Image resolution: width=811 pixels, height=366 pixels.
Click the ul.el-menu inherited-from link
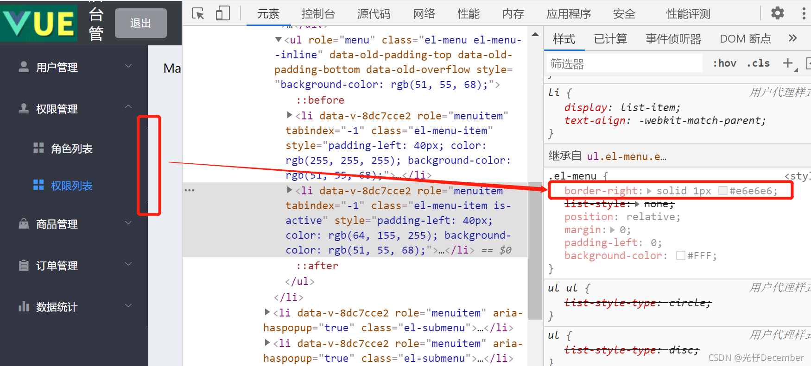[x=627, y=156]
